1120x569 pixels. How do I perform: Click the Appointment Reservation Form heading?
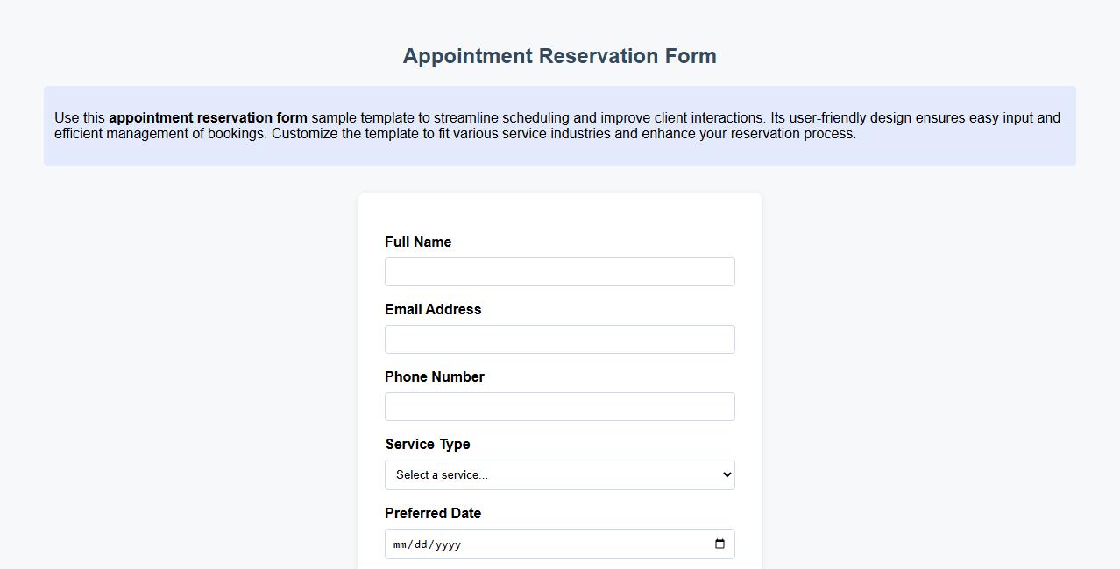coord(559,55)
